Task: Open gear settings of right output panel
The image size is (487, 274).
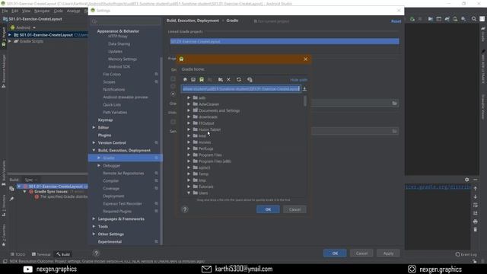Action: (466, 180)
